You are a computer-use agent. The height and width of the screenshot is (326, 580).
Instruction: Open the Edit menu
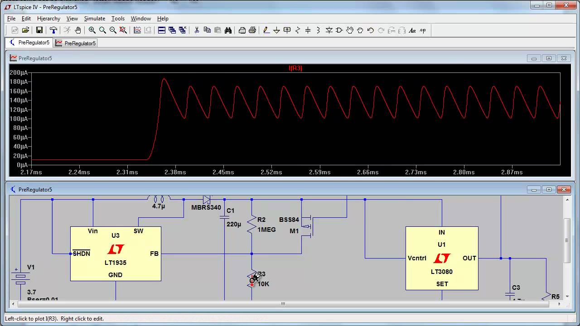26,19
